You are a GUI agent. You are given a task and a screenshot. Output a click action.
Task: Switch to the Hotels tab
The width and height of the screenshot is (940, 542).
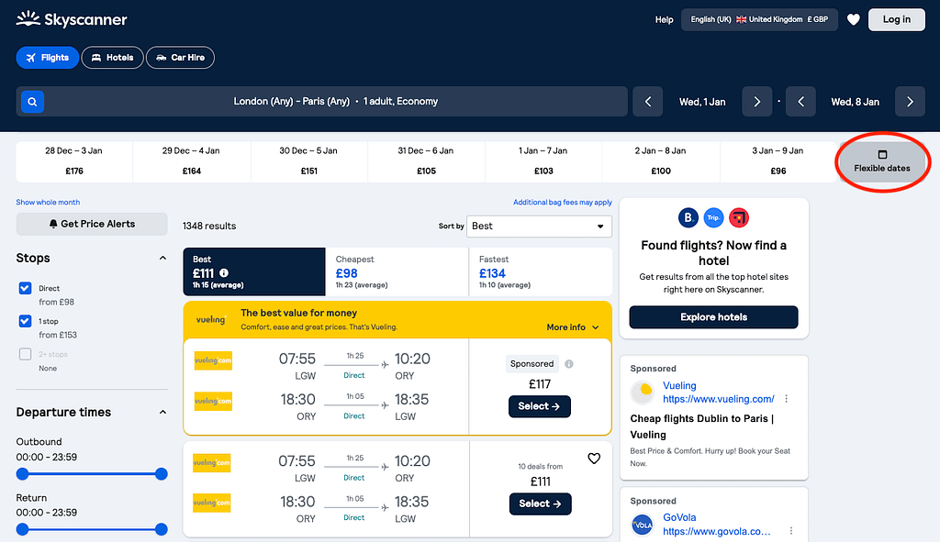tap(113, 58)
